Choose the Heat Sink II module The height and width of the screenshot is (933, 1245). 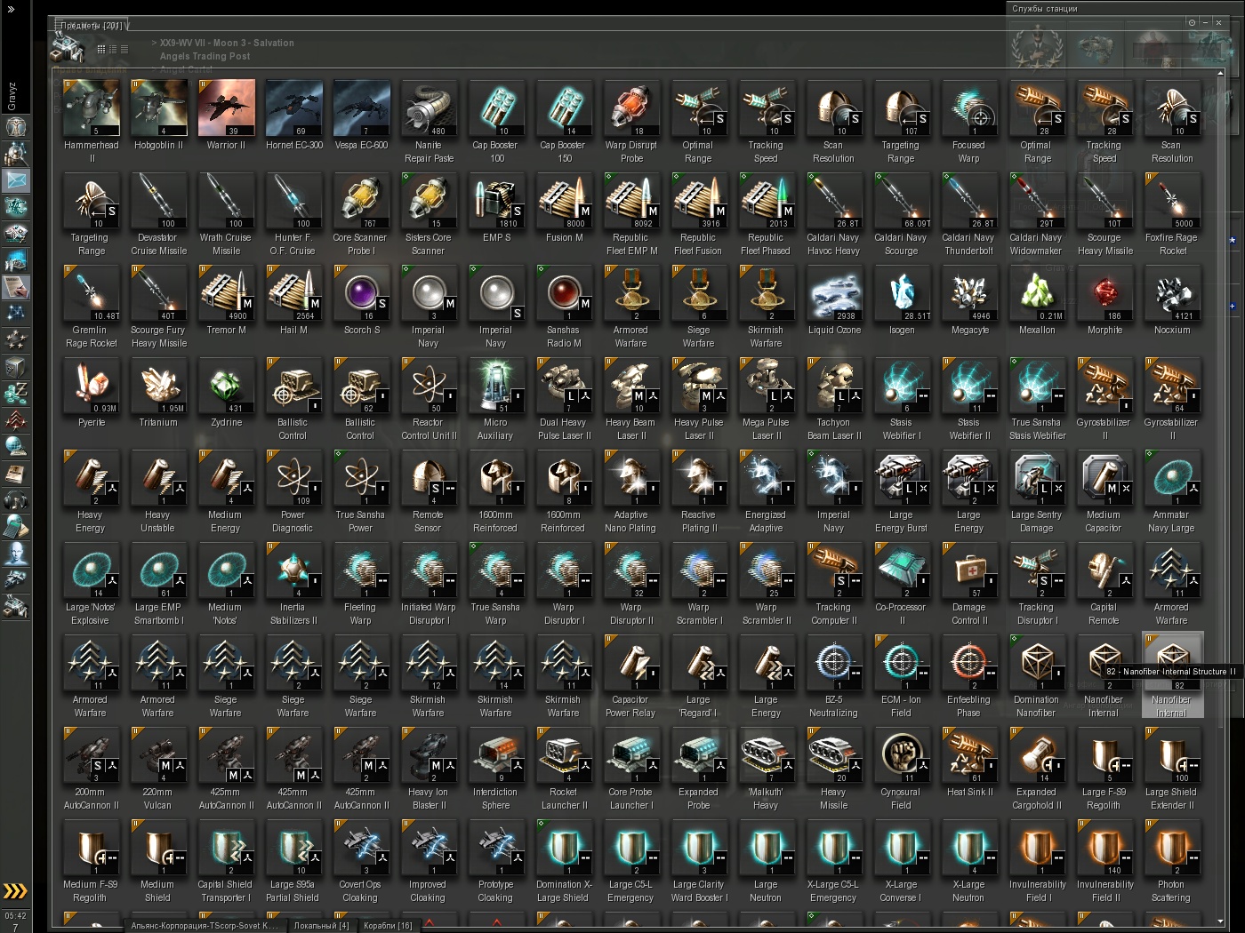[970, 762]
